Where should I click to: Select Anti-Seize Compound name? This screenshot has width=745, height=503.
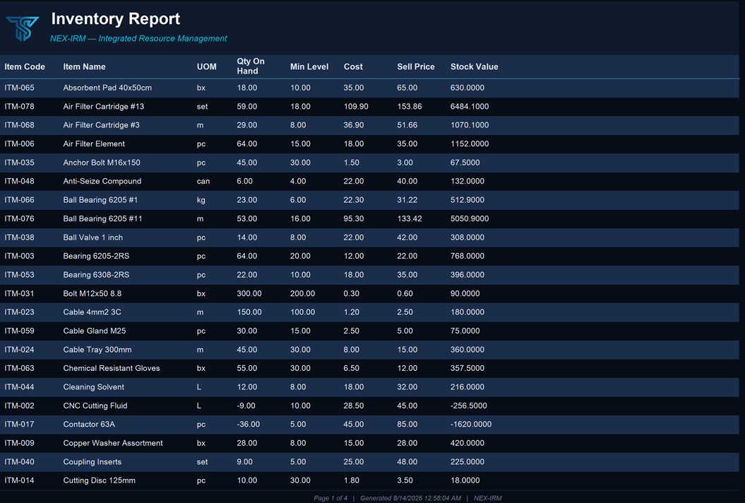(x=102, y=181)
